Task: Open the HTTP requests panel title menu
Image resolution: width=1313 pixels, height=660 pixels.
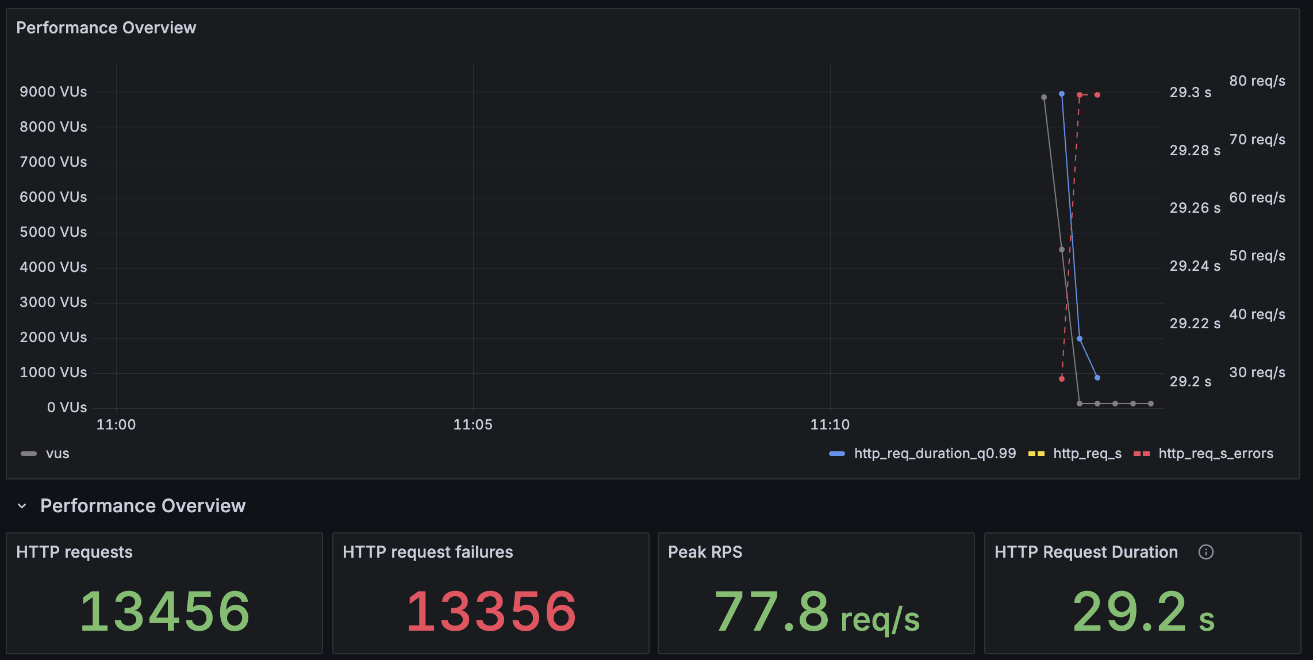Action: pyautogui.click(x=74, y=552)
